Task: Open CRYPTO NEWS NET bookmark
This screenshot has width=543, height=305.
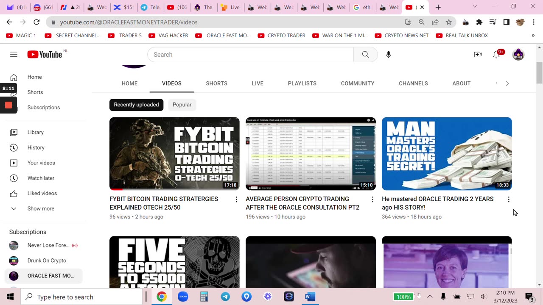Action: 402,36
